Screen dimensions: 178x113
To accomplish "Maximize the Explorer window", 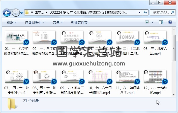I will [160, 3].
